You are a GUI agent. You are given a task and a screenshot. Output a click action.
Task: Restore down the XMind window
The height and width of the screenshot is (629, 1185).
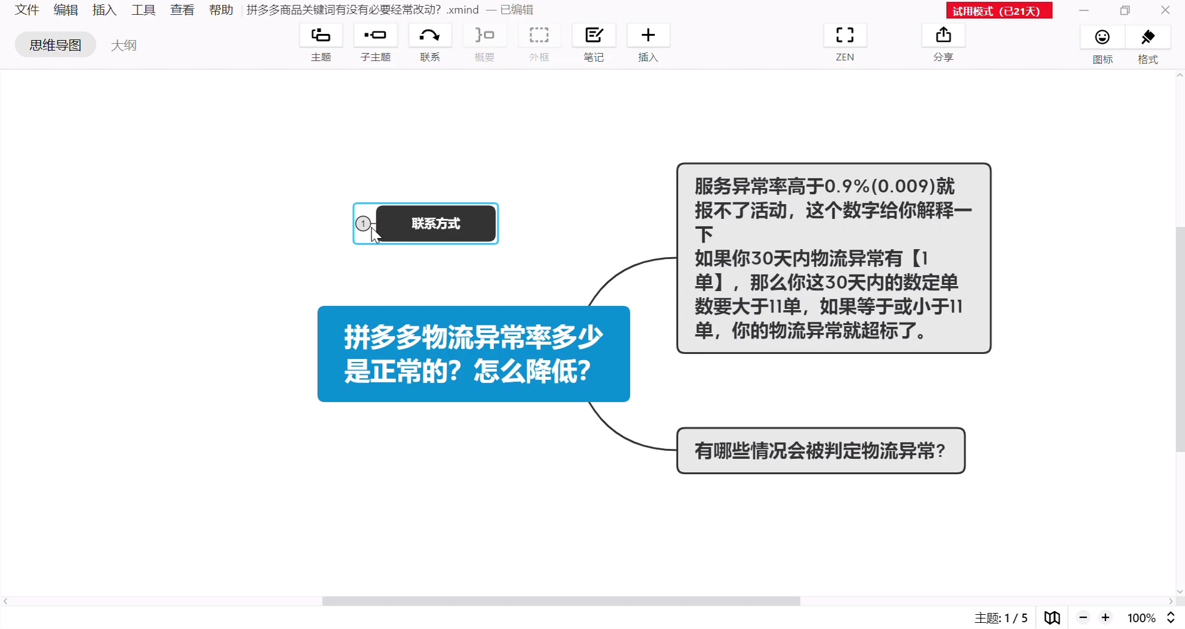[1125, 10]
